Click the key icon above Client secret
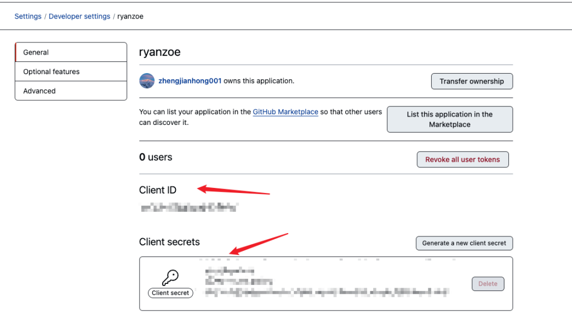This screenshot has height=324, width=572. point(170,277)
